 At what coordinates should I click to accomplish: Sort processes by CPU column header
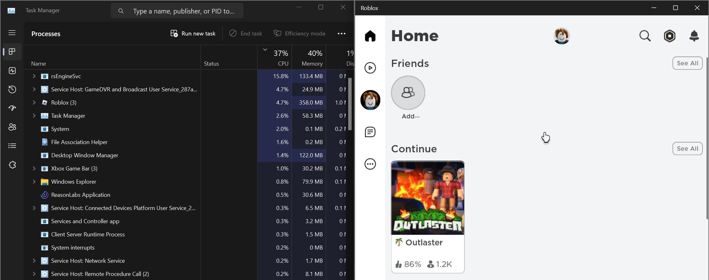[275, 57]
